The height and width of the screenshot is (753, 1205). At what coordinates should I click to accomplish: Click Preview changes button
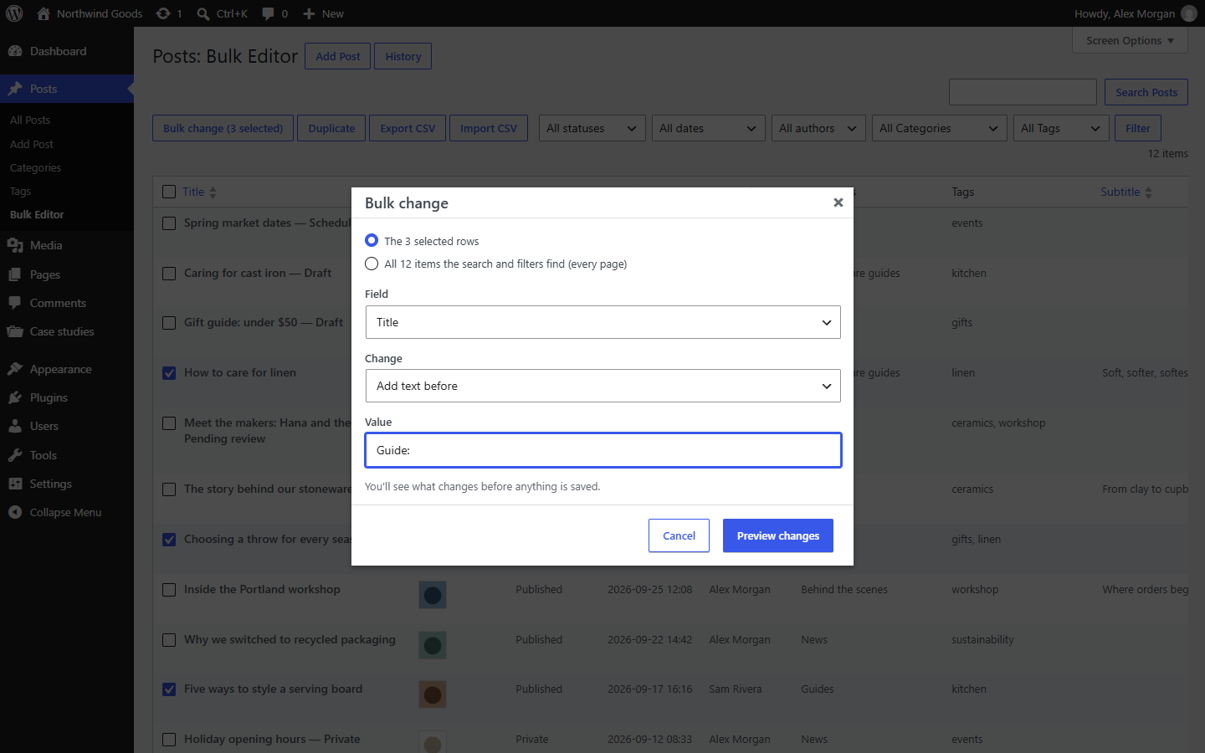click(778, 535)
